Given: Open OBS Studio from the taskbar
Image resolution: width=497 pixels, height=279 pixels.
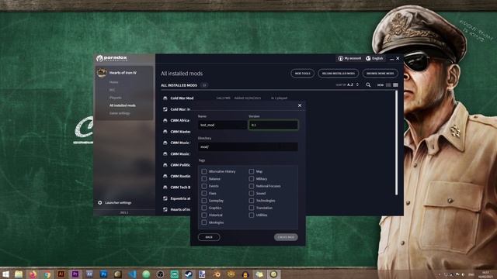Looking at the screenshot, I should (x=161, y=274).
